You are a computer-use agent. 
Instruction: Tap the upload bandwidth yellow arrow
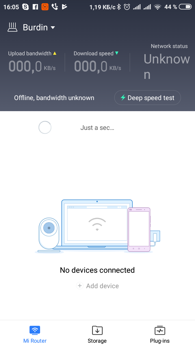pyautogui.click(x=55, y=53)
